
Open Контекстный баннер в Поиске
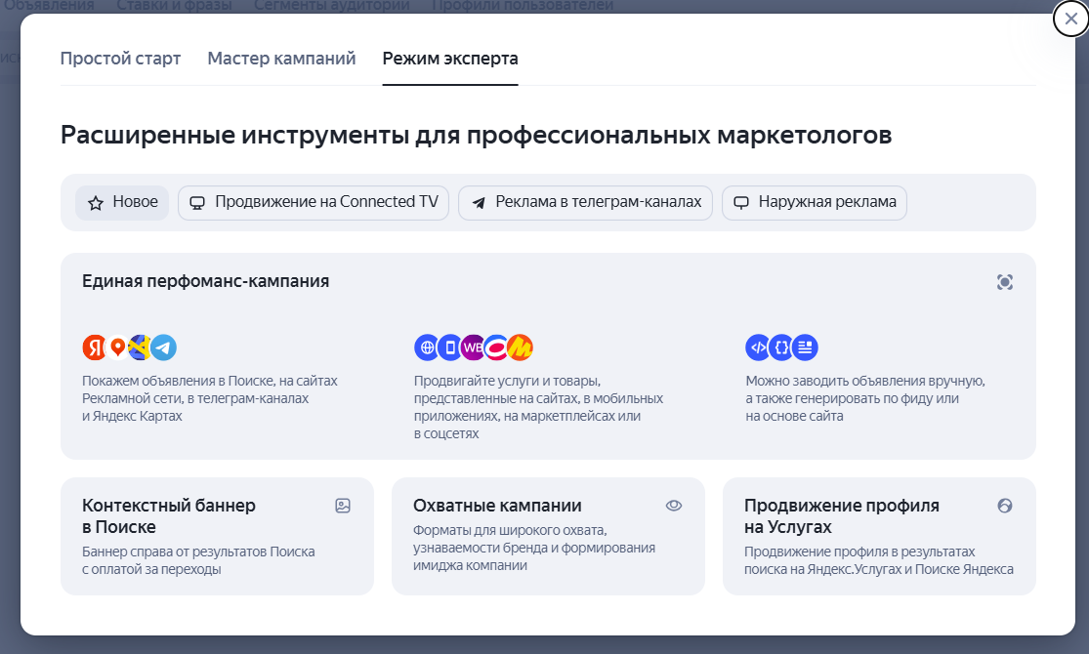[x=217, y=535]
